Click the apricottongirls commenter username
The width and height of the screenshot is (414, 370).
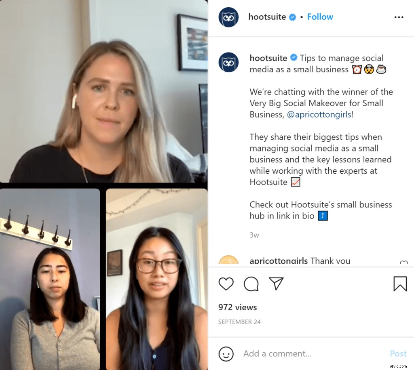279,261
